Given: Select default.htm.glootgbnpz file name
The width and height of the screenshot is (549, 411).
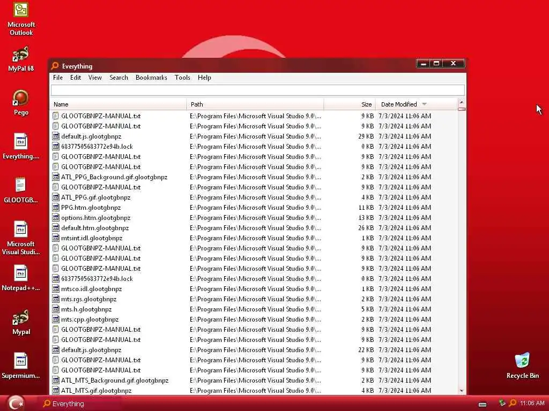Looking at the screenshot, I should (95, 228).
